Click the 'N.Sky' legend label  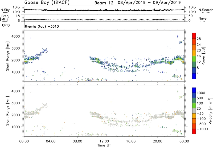tap(5, 10)
